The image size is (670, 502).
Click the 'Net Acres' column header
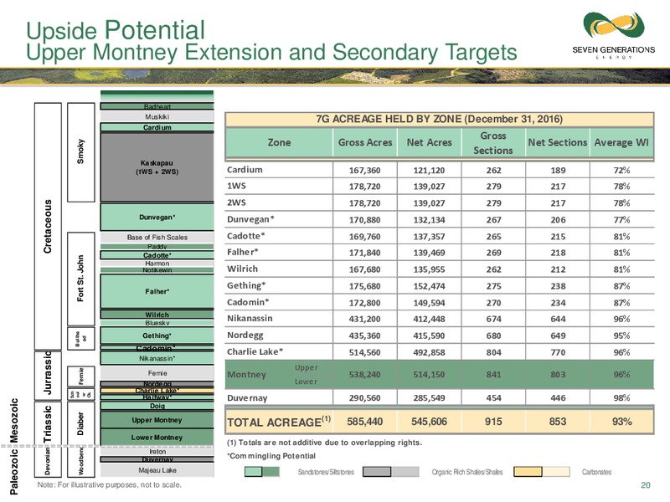coord(429,142)
